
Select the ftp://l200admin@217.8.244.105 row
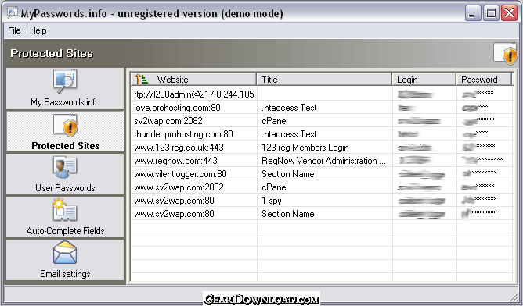click(x=322, y=94)
